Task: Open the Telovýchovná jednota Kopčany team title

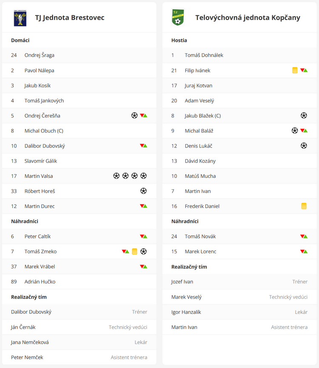Action: pyautogui.click(x=248, y=17)
